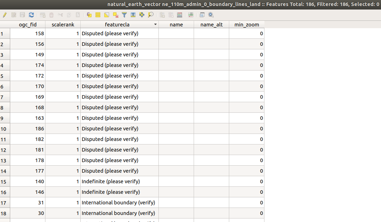Dock the attribute table

[202, 15]
